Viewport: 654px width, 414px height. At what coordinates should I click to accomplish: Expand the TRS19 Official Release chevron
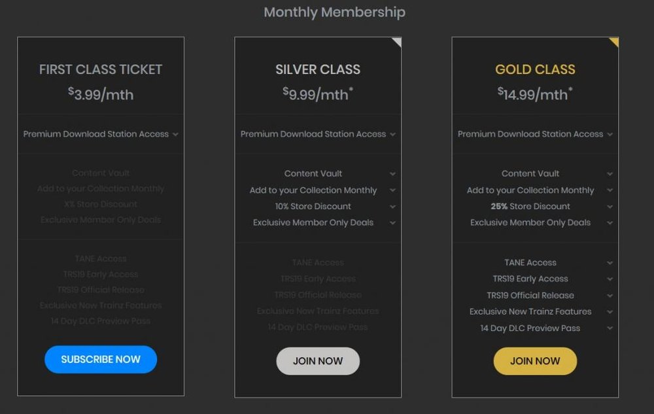pyautogui.click(x=610, y=296)
